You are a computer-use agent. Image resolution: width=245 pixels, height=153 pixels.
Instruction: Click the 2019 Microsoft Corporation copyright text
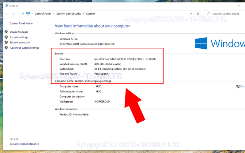(x=87, y=44)
